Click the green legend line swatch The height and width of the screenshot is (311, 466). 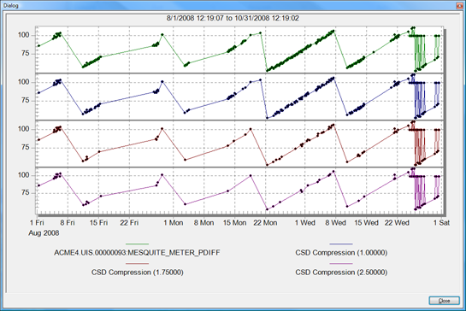pos(137,244)
